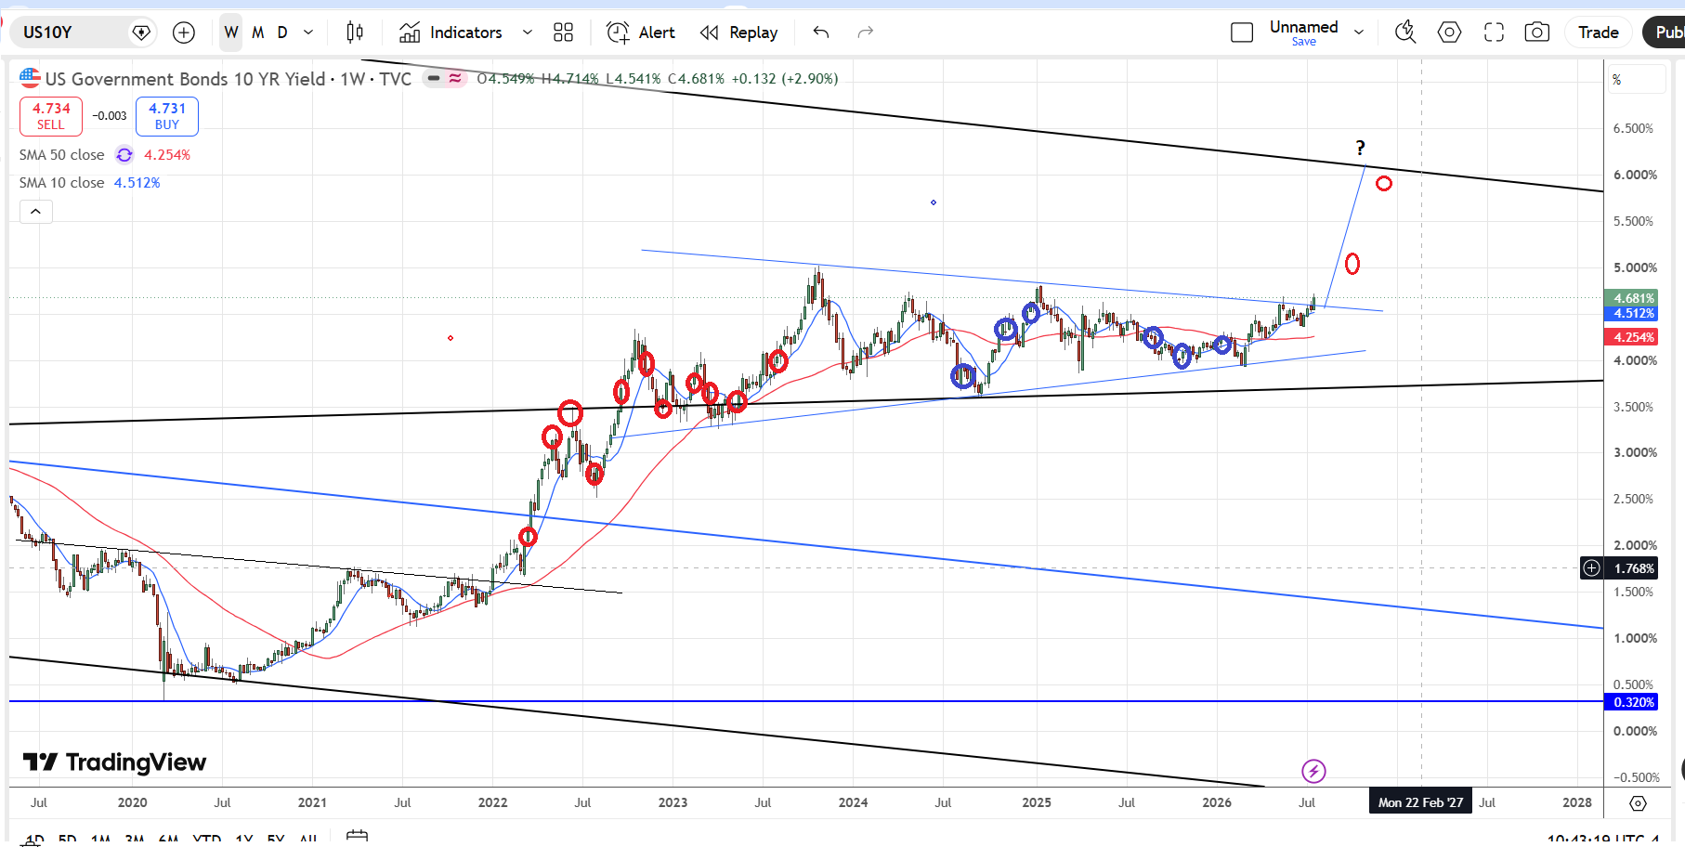This screenshot has height=847, width=1685.
Task: Select the question mark text annotation
Action: click(1360, 148)
